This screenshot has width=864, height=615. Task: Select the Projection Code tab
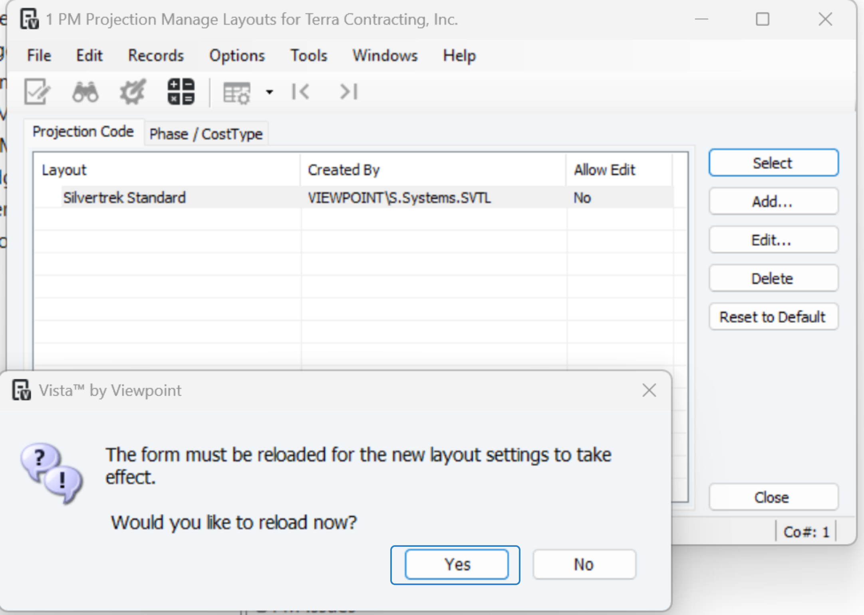(83, 132)
